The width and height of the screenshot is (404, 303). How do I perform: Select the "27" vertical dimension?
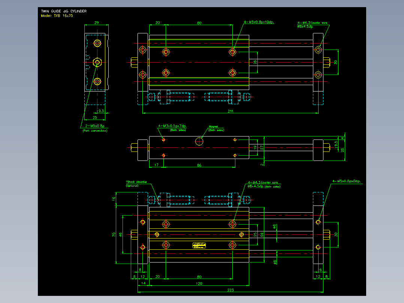coord(262,147)
